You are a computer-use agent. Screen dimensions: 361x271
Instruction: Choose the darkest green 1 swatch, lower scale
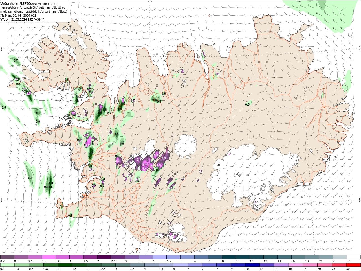(x=65, y=265)
